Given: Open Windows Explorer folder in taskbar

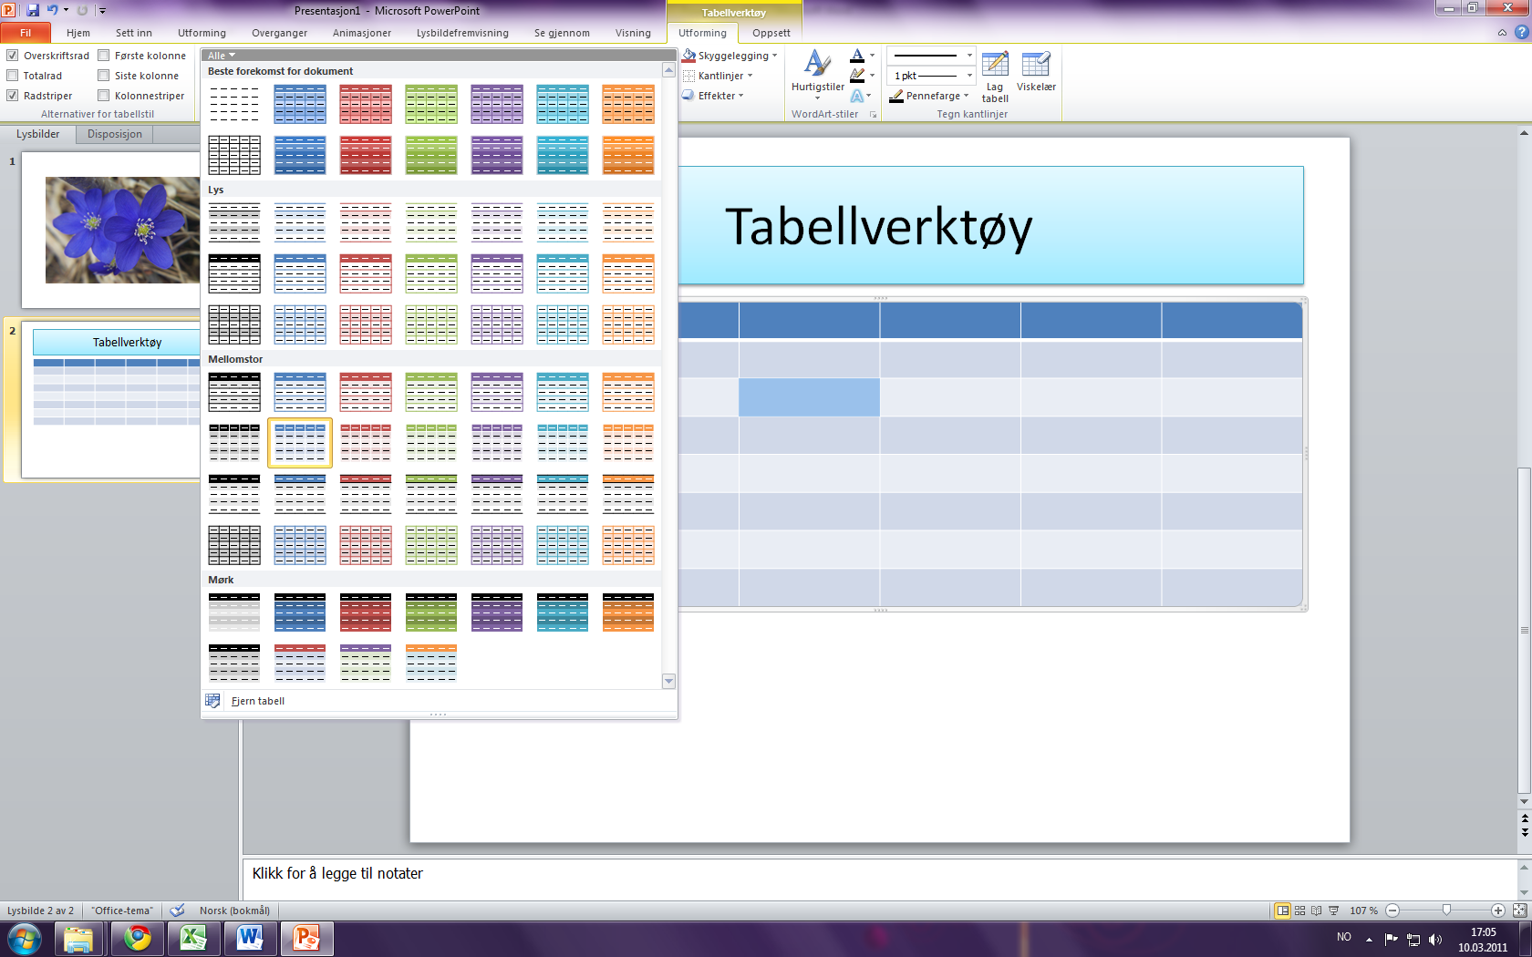Looking at the screenshot, I should (79, 938).
